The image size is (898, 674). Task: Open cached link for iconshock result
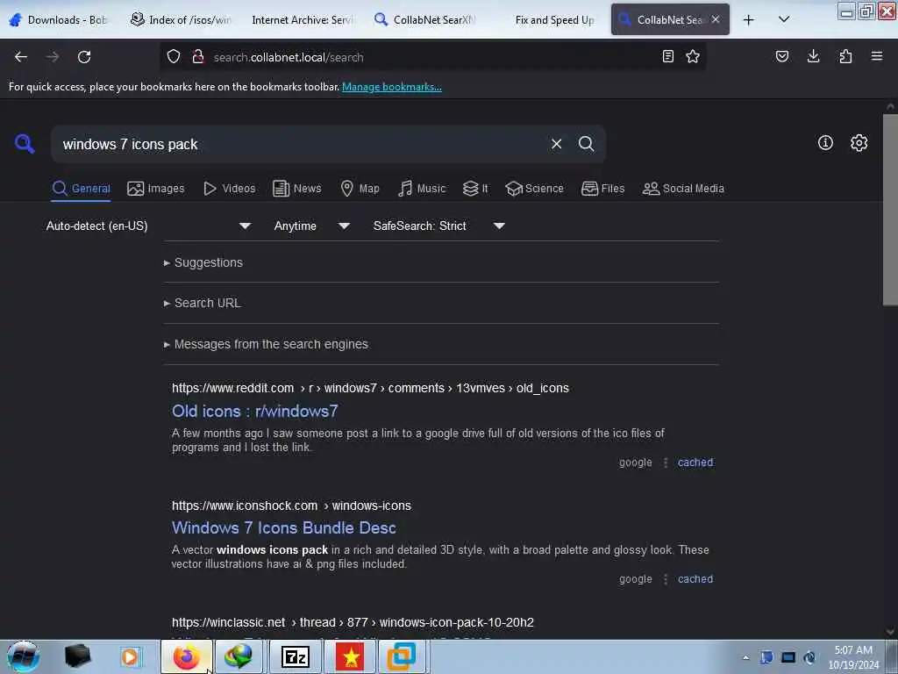pyautogui.click(x=695, y=579)
